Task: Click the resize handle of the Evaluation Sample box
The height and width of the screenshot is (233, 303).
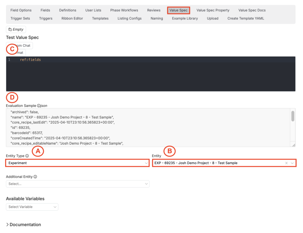Action: (x=294, y=145)
